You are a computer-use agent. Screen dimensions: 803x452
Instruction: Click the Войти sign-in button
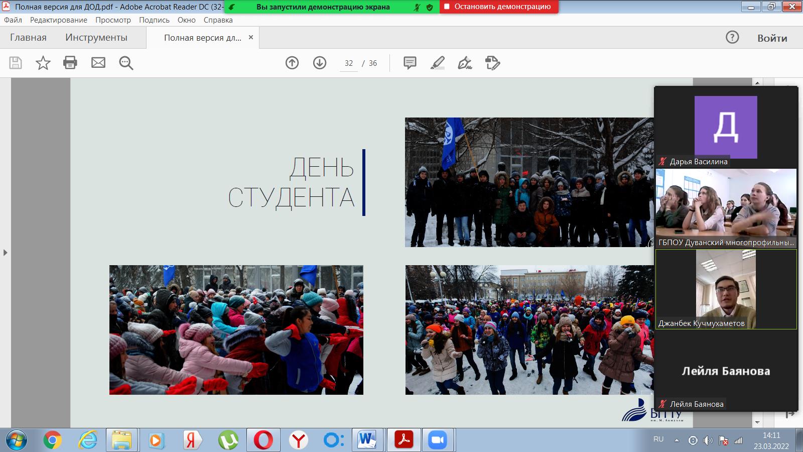coord(772,38)
